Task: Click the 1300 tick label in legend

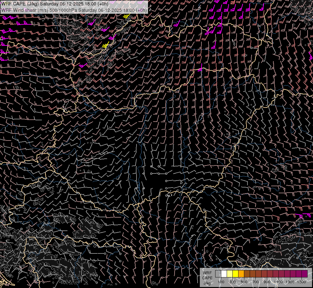Action: pyautogui.click(x=290, y=282)
